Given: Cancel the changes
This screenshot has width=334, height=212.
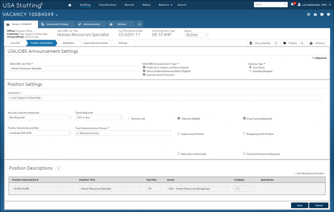Looking at the screenshot, I should (x=319, y=205).
